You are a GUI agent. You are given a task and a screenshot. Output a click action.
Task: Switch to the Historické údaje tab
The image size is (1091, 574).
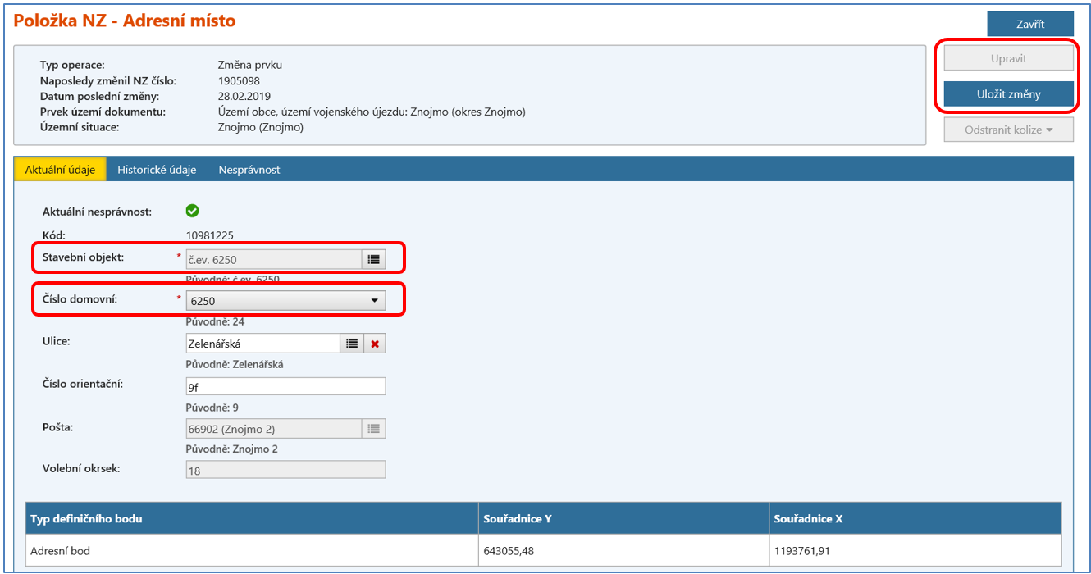click(157, 170)
